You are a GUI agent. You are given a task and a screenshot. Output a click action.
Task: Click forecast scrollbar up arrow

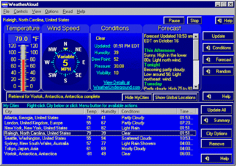click(196, 36)
